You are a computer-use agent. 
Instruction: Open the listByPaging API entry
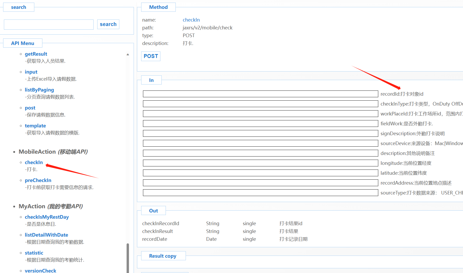[x=39, y=90]
